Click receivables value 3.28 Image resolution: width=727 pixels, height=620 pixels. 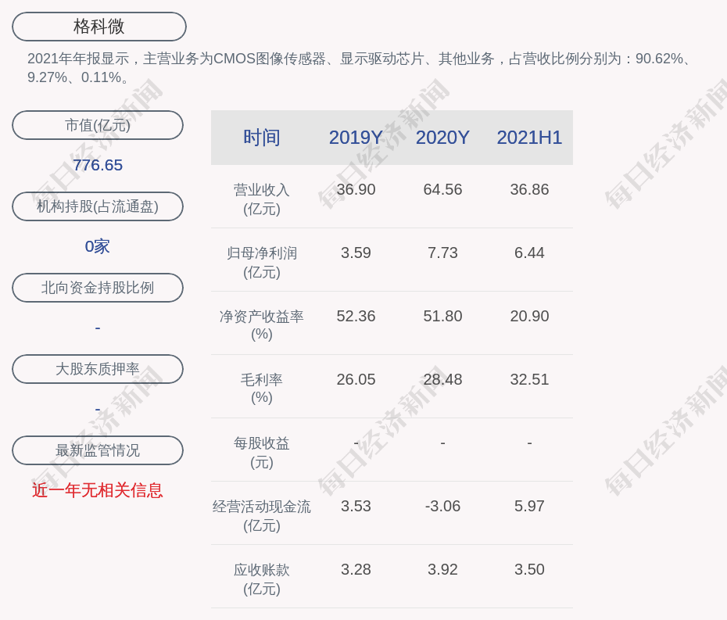[x=356, y=569]
